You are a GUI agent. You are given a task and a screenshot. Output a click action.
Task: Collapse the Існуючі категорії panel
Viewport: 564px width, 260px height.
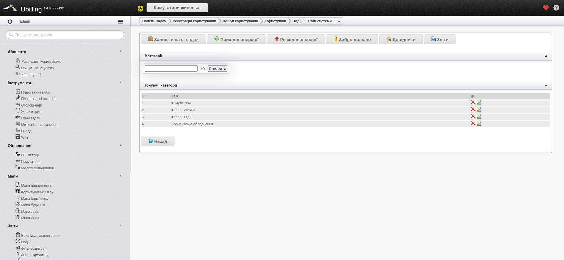click(x=546, y=85)
